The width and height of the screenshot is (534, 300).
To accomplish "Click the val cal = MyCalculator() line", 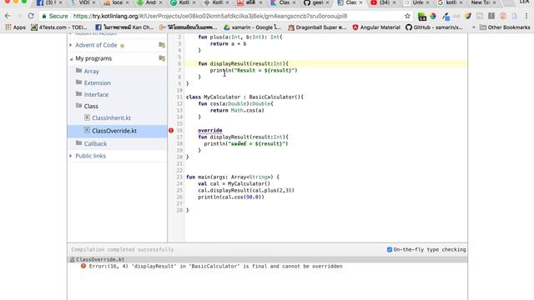I will [x=234, y=183].
